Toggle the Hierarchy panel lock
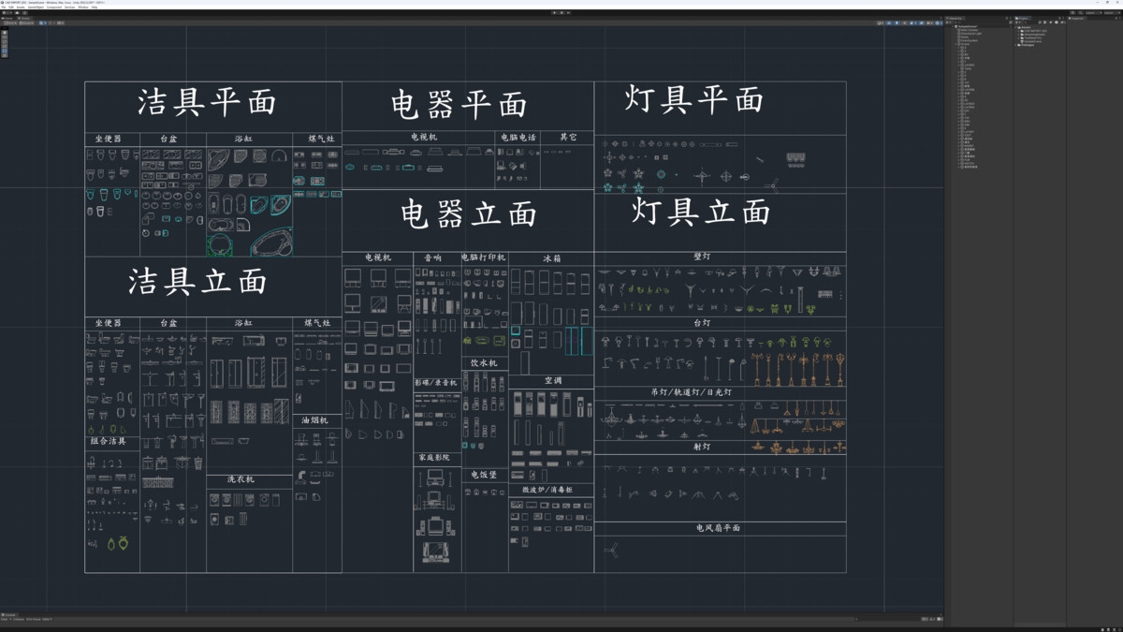 (1007, 18)
